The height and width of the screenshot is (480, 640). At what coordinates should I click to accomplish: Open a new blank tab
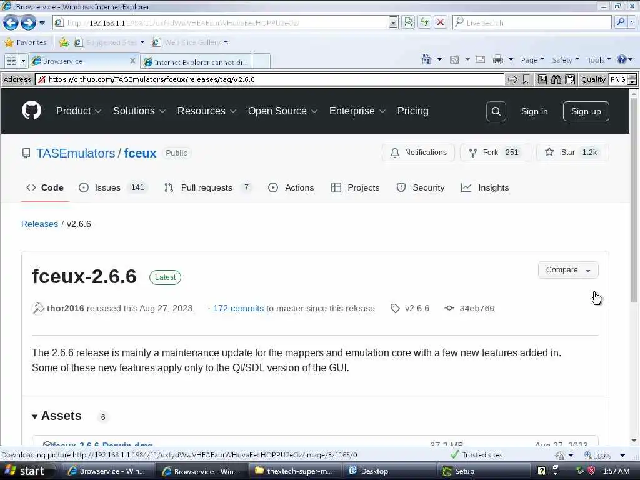[x=261, y=61]
